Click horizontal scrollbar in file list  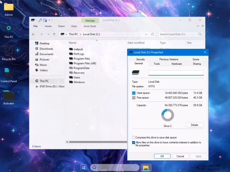click(98, 142)
